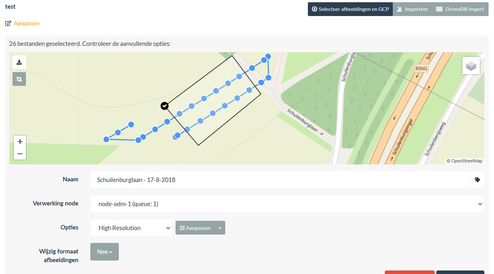Select the Importeer tab
This screenshot has height=274, width=494.
click(x=412, y=9)
